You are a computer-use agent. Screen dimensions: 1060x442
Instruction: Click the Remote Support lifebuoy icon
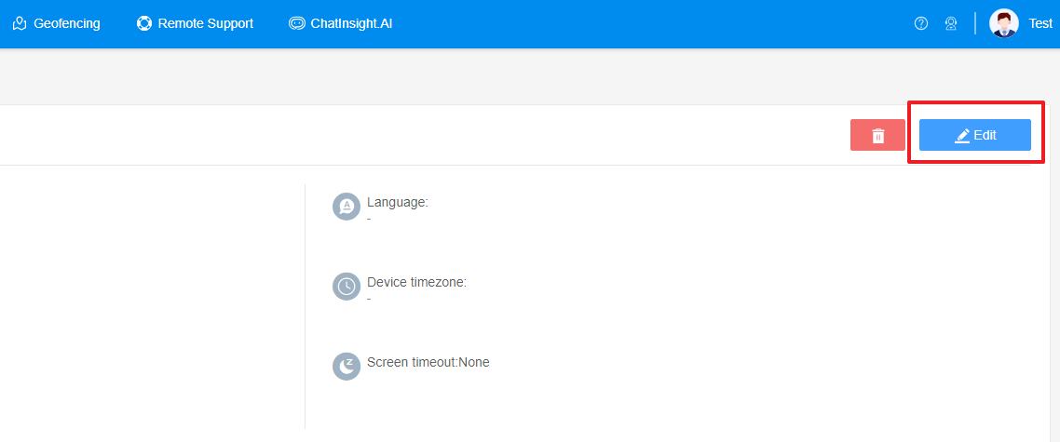143,23
